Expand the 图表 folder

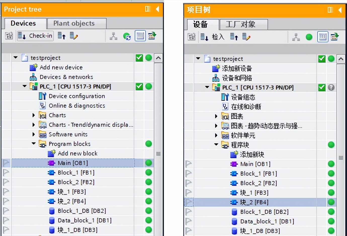(x=216, y=116)
